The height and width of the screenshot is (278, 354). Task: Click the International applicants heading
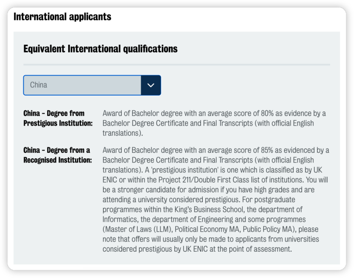62,17
